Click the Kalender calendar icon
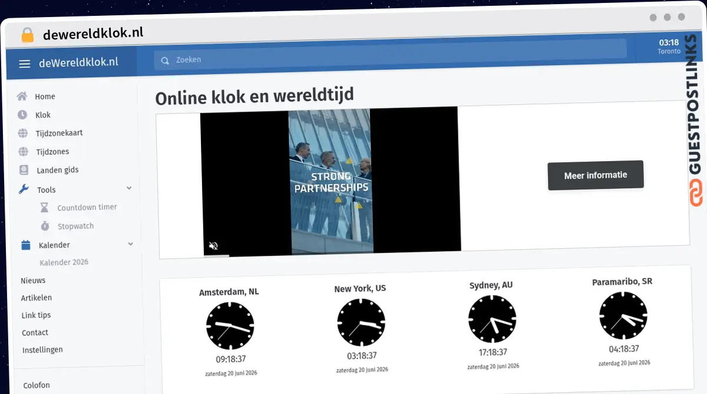The image size is (707, 394). [x=25, y=245]
